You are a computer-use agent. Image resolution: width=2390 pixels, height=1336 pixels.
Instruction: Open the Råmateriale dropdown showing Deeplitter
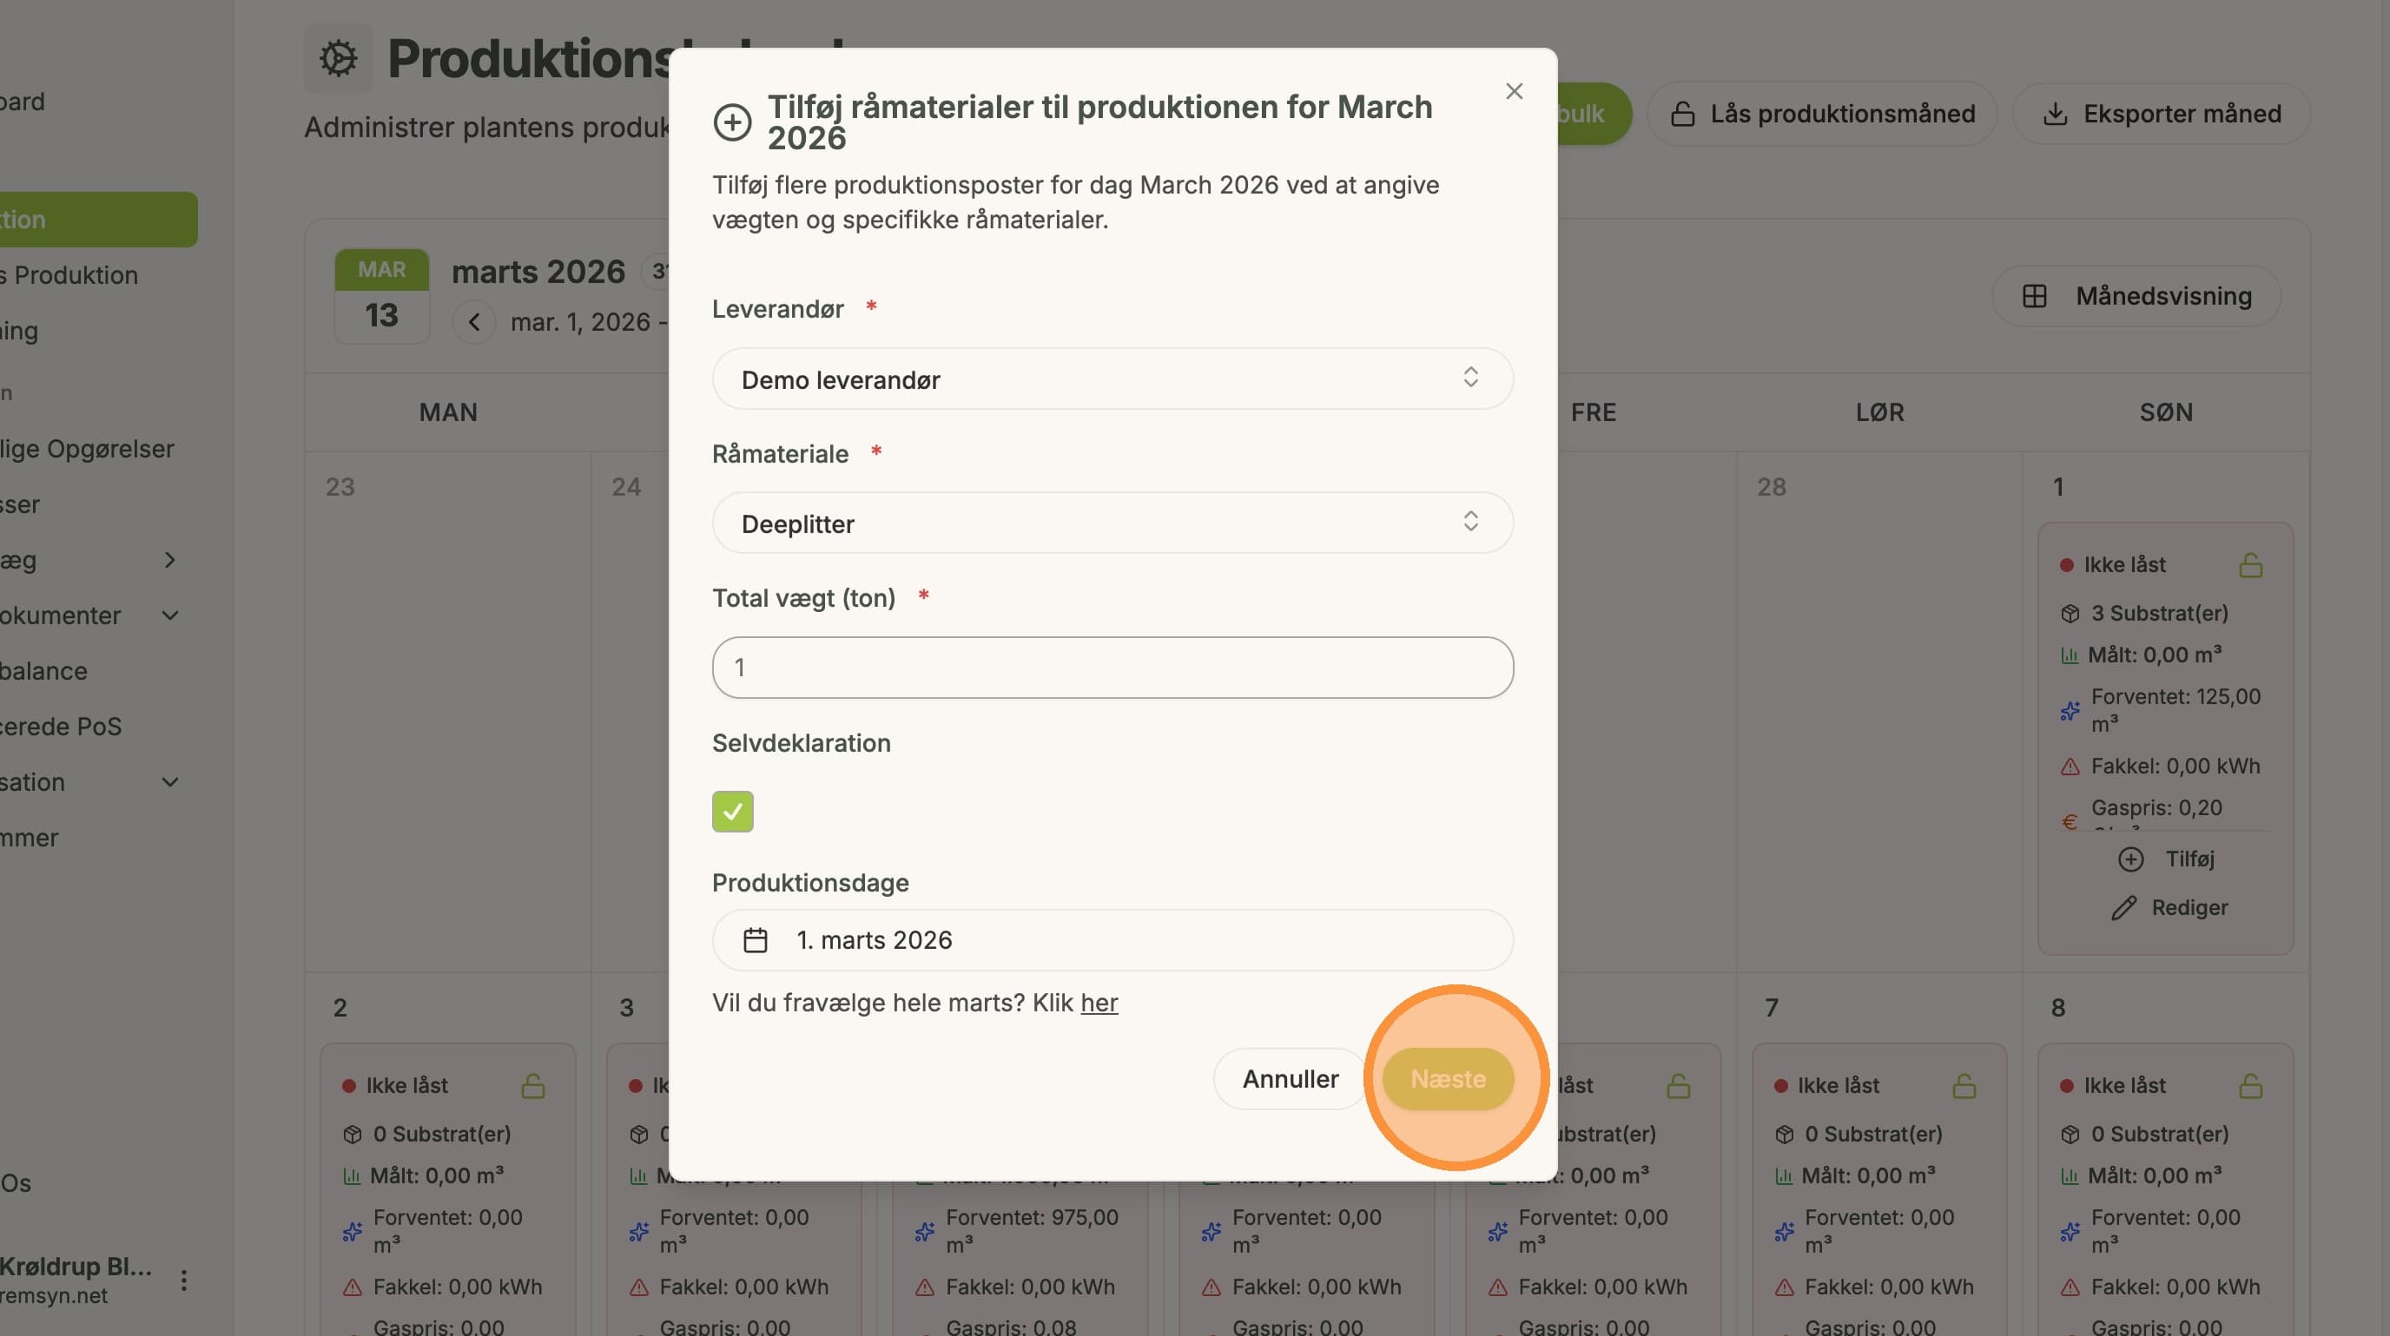[1112, 523]
